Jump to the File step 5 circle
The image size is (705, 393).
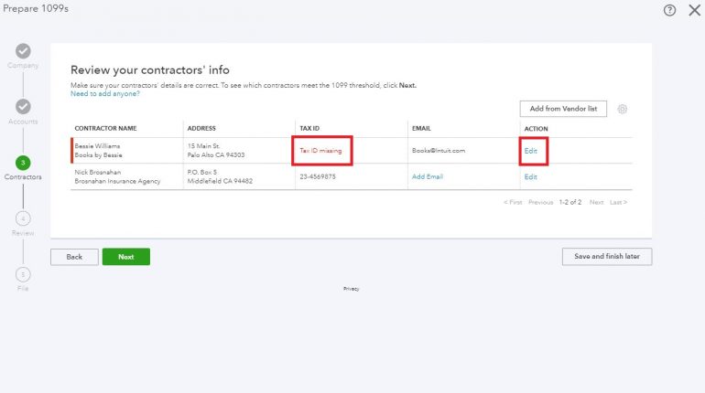(23, 274)
